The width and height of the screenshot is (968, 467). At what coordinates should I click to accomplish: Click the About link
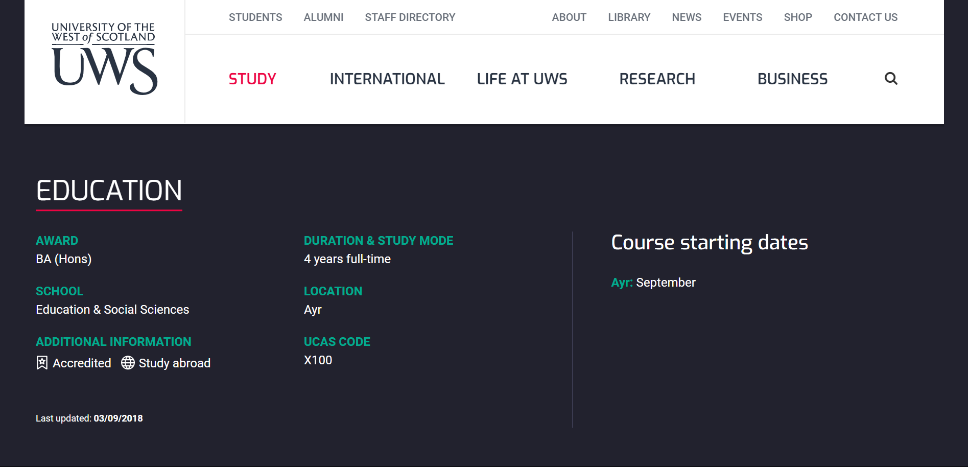point(569,17)
